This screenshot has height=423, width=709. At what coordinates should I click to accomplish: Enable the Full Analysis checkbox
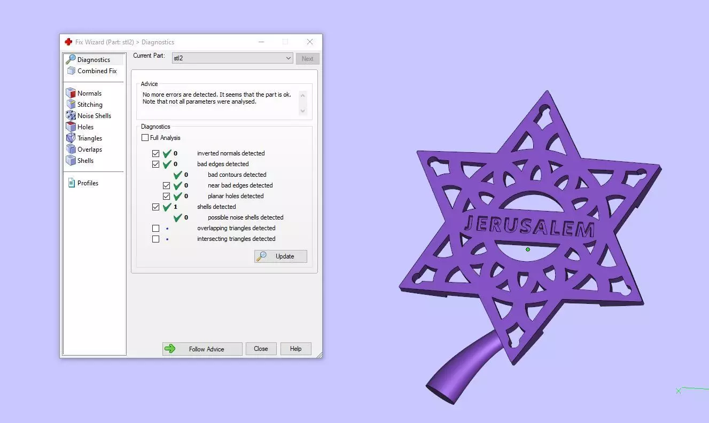pyautogui.click(x=145, y=138)
